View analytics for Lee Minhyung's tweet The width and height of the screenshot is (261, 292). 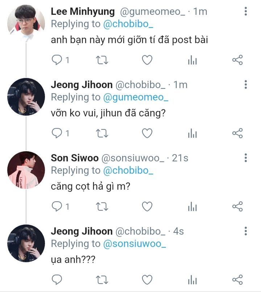pyautogui.click(x=192, y=60)
